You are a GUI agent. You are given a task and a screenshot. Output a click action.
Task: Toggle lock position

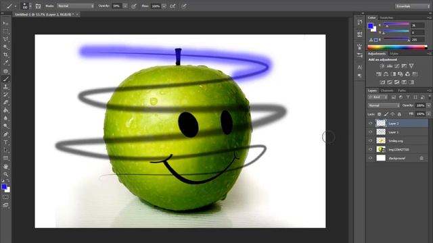[392, 114]
